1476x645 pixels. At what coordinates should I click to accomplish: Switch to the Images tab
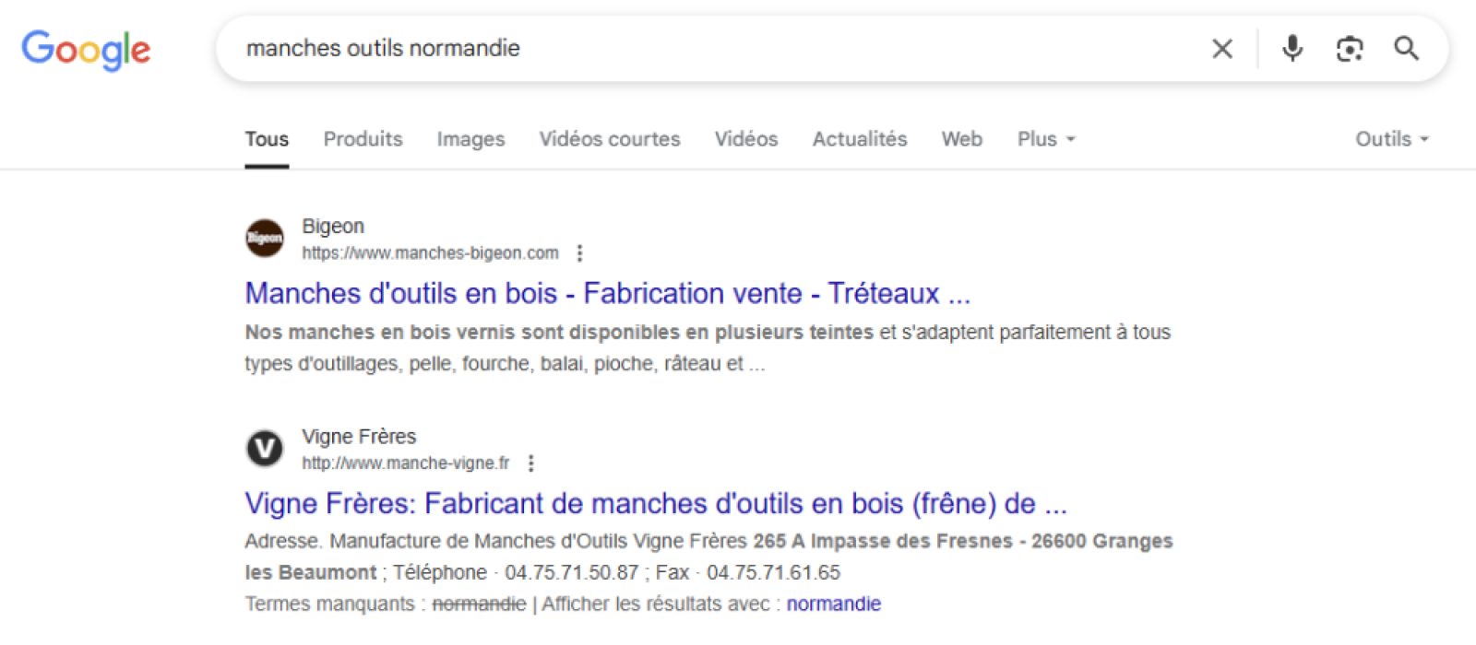(x=470, y=139)
